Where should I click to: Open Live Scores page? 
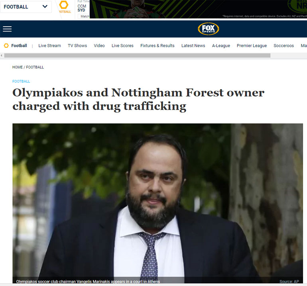coord(122,45)
